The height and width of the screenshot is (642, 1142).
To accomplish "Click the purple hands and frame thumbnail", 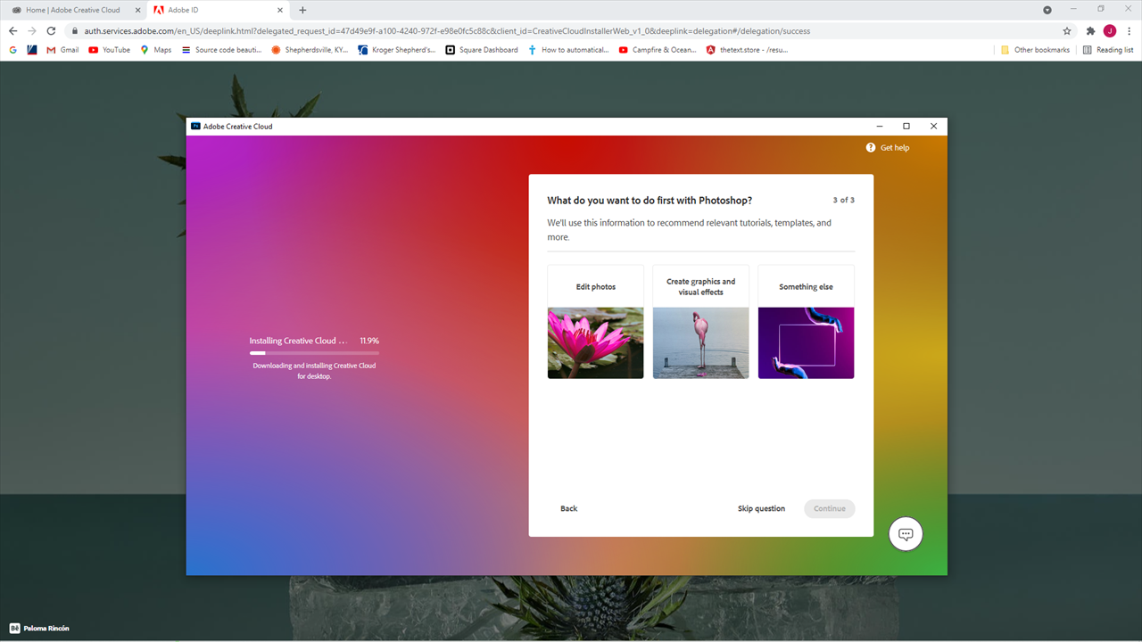I will click(x=806, y=343).
